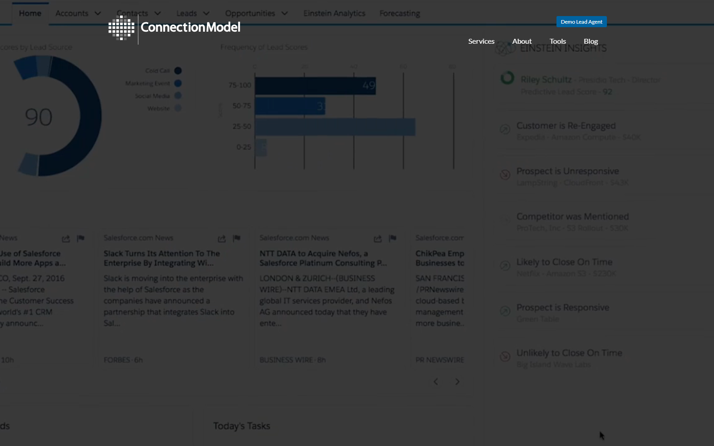Click the Social Media legend dot
Screen dimensions: 714x446
(178, 95)
